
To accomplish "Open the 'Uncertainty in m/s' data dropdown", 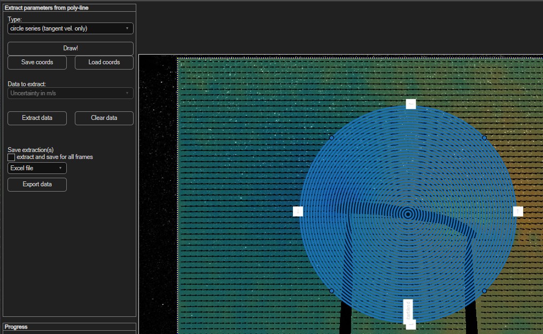I will tap(71, 93).
